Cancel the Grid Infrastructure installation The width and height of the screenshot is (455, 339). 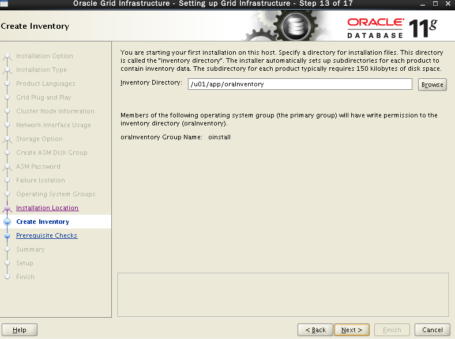coord(433,330)
